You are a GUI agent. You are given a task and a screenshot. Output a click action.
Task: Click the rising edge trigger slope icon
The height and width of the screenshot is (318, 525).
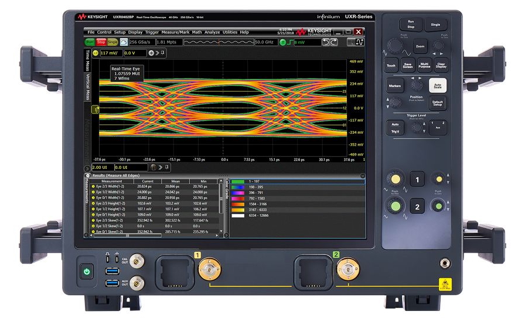[x=290, y=43]
